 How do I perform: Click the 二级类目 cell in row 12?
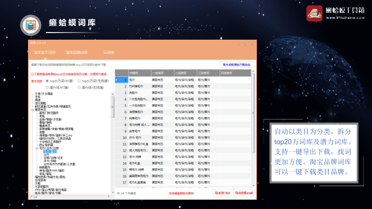point(185,151)
